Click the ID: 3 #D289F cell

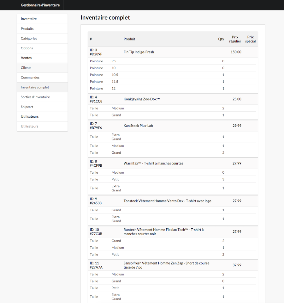coord(96,52)
